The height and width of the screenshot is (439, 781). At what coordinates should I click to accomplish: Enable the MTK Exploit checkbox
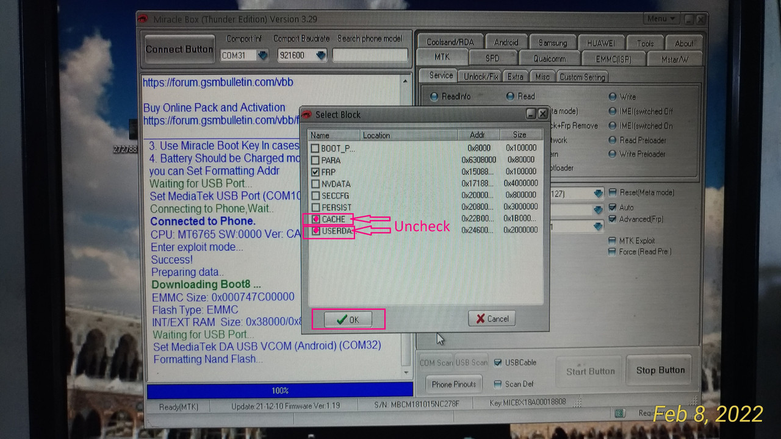click(x=613, y=241)
